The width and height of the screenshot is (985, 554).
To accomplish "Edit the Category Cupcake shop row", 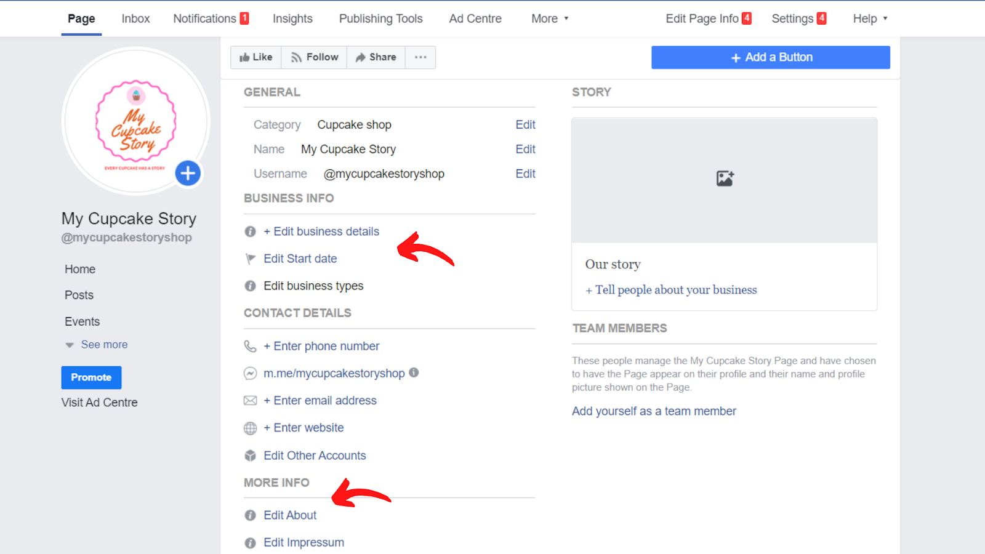I will (525, 125).
